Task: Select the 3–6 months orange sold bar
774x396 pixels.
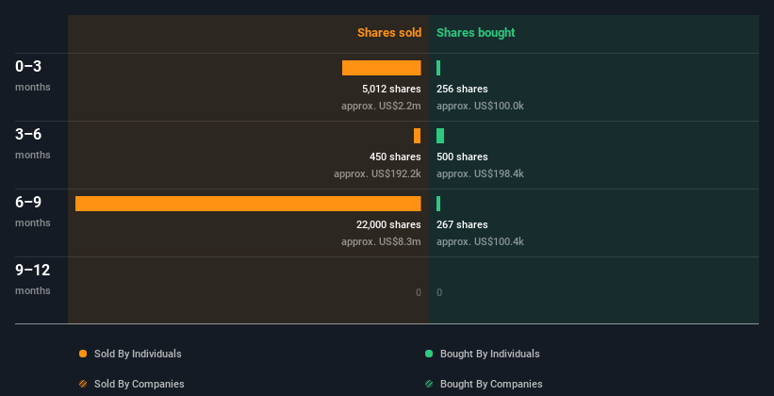Action: (417, 136)
